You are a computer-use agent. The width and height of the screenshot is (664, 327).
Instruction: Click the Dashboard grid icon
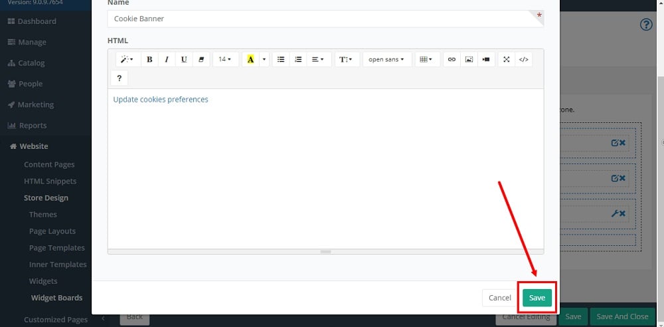(11, 21)
